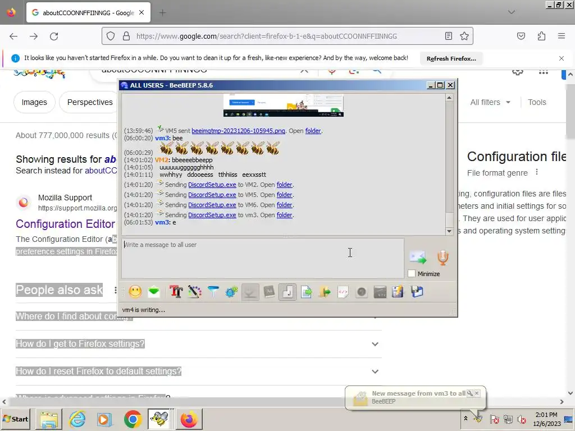The height and width of the screenshot is (431, 575).
Task: Reload the current Firefox page
Action: click(54, 36)
